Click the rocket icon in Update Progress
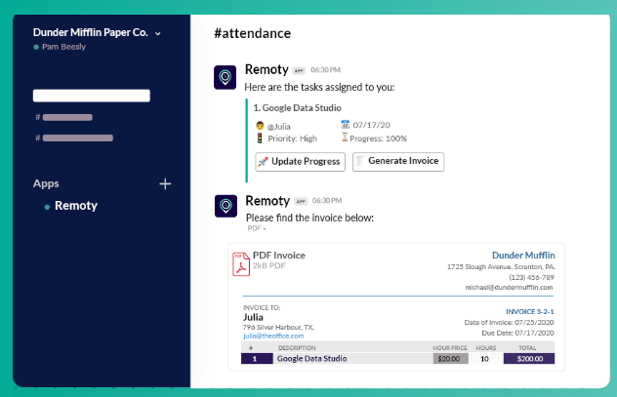This screenshot has width=617, height=397. [x=263, y=162]
